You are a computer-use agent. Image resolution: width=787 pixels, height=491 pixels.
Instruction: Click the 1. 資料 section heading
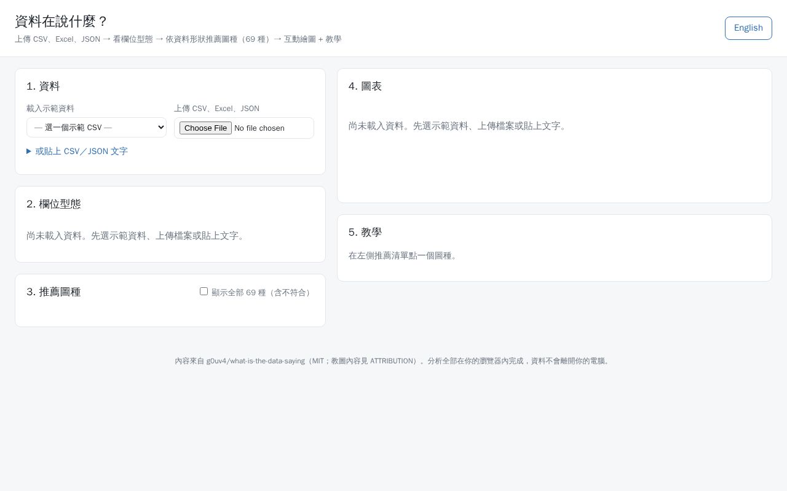coord(43,87)
